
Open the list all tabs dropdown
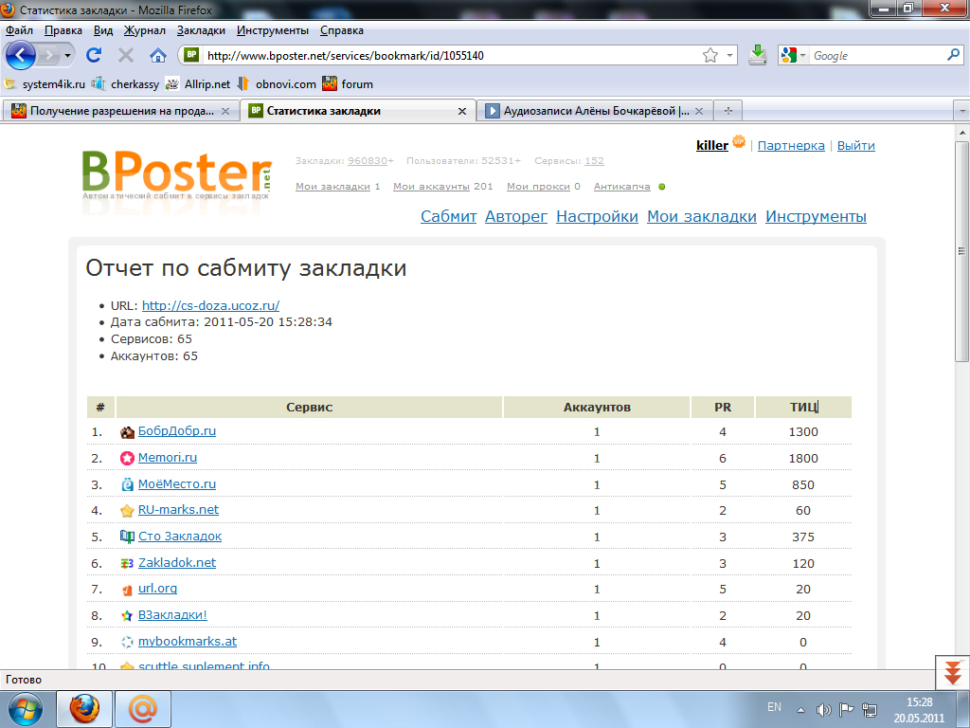coord(962,112)
